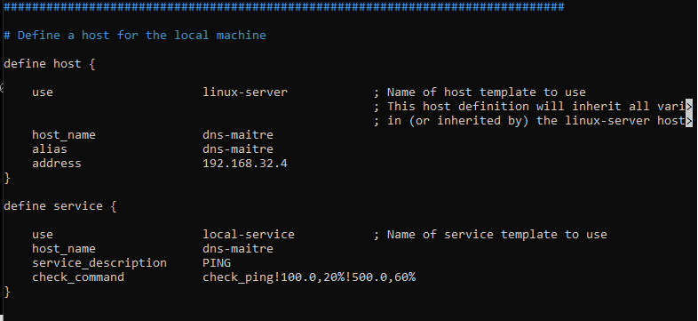The width and height of the screenshot is (698, 321).
Task: Click the comment "; Name of host template to use"
Action: coord(480,92)
